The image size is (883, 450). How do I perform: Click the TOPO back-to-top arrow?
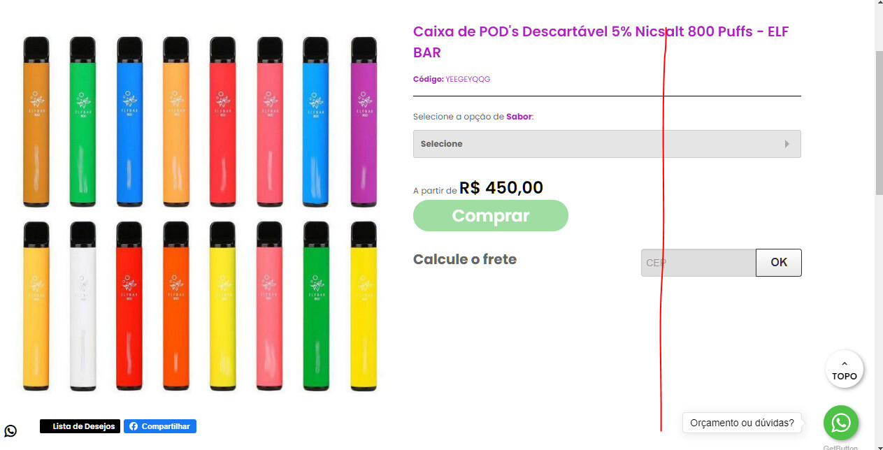coord(845,369)
